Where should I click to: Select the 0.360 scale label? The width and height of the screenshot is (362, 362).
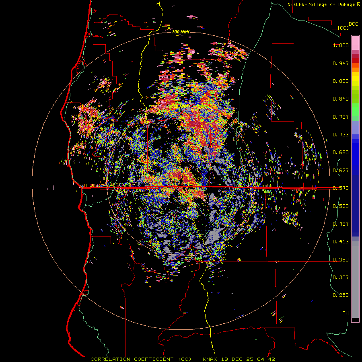tap(341, 260)
